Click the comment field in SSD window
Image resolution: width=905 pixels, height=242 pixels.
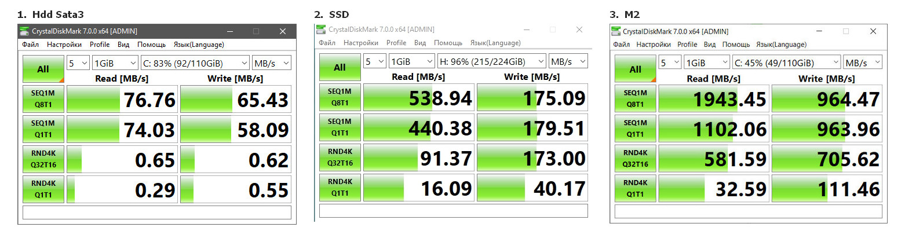(454, 211)
